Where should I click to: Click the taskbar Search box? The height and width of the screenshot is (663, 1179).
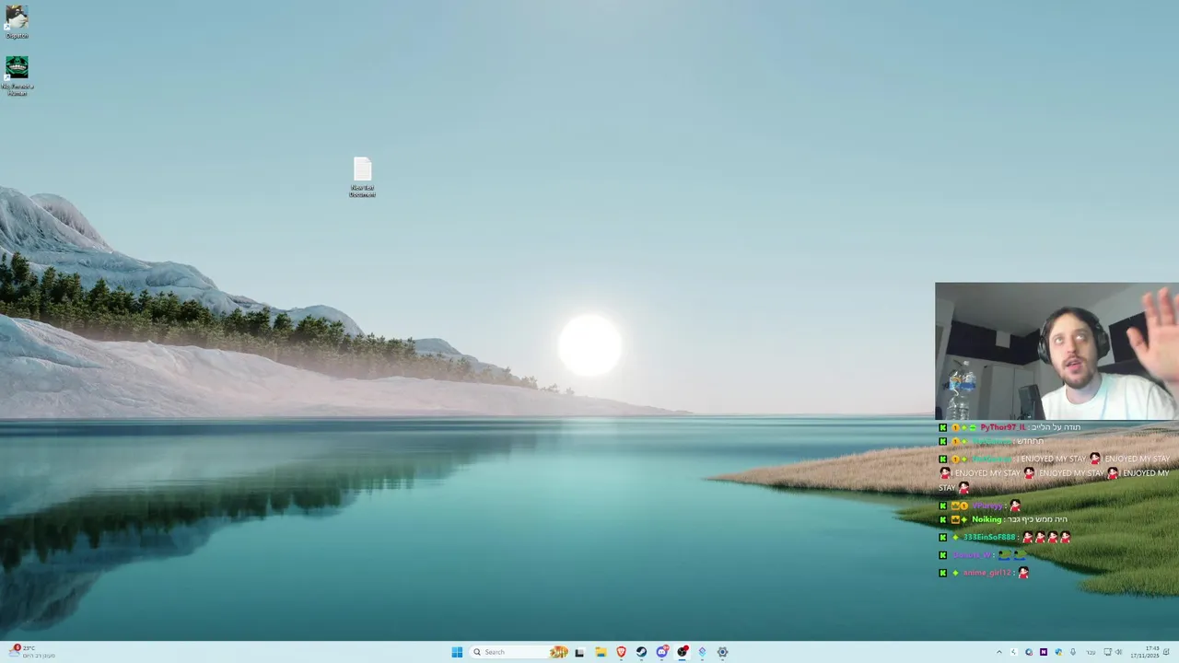pyautogui.click(x=519, y=652)
